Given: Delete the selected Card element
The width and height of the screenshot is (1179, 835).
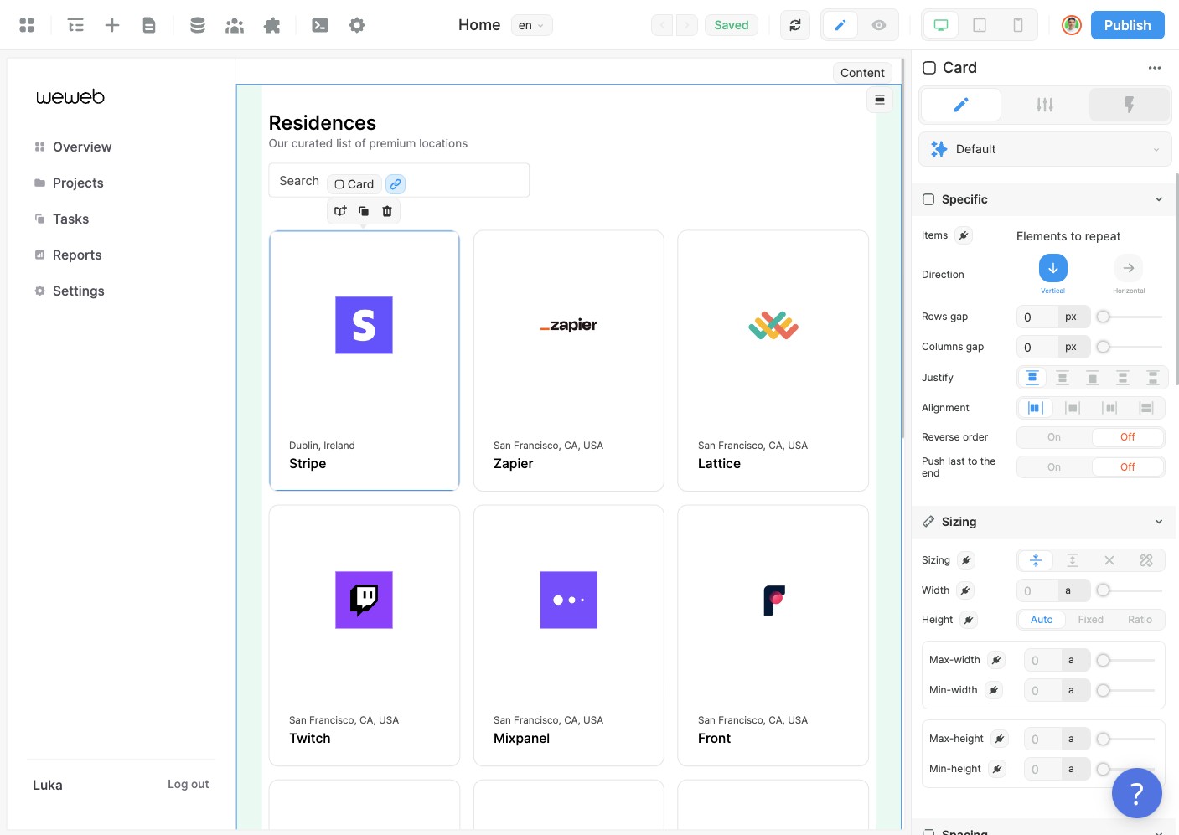Looking at the screenshot, I should 387,211.
